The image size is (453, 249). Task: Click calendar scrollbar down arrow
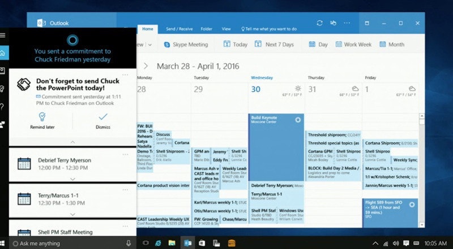pos(422,225)
